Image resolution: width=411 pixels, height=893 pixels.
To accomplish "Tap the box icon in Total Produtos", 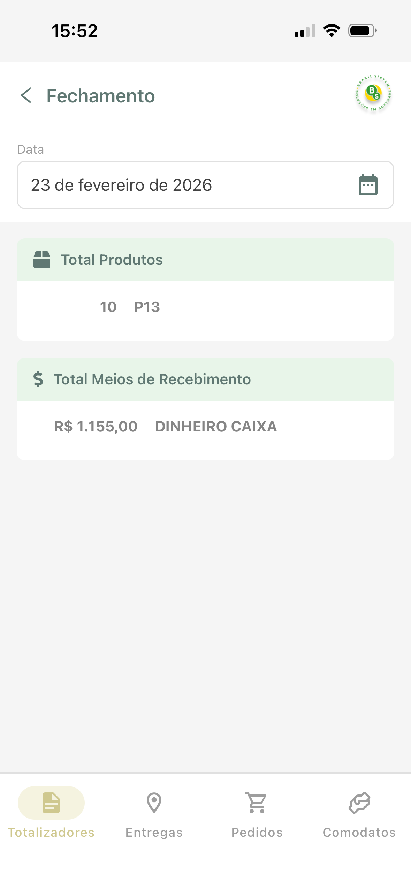I will [42, 260].
